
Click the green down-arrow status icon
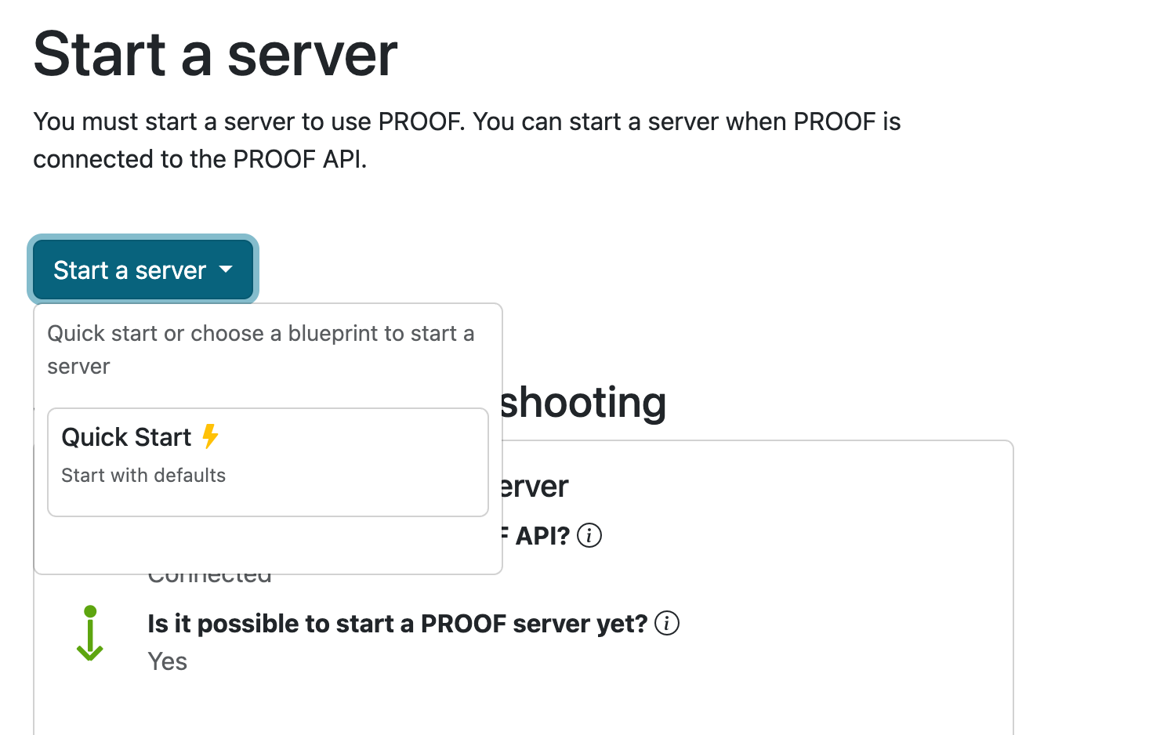90,635
